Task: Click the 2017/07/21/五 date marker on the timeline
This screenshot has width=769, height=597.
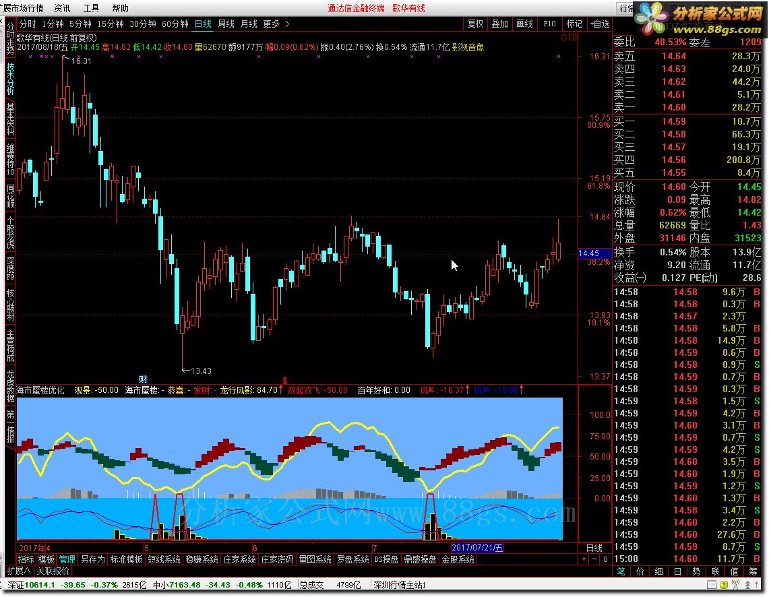Action: click(x=477, y=548)
